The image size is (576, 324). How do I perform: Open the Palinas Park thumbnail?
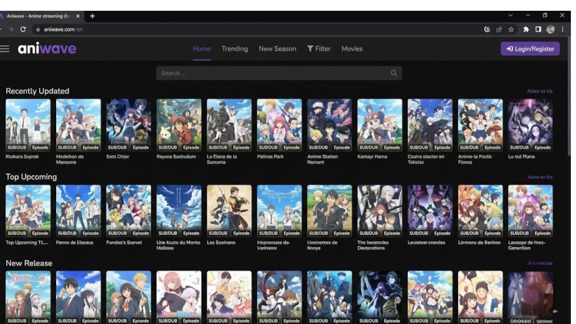coord(279,125)
